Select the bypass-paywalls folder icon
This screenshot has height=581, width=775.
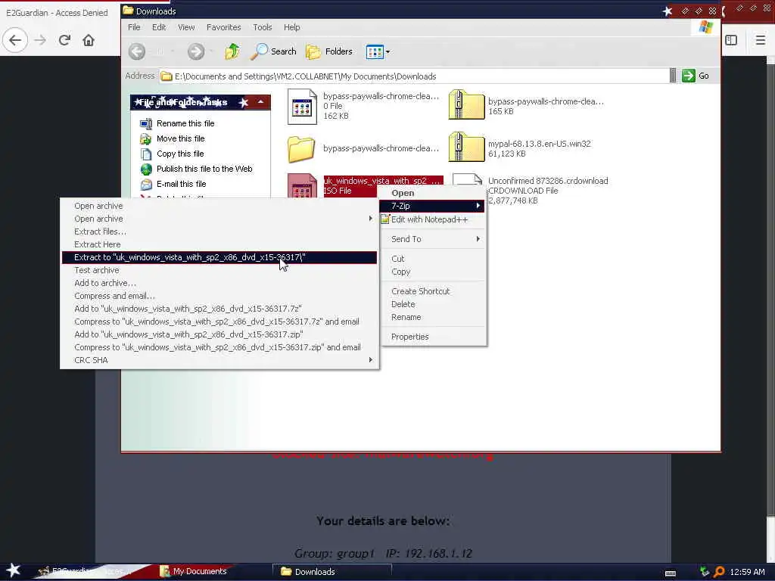coord(301,149)
